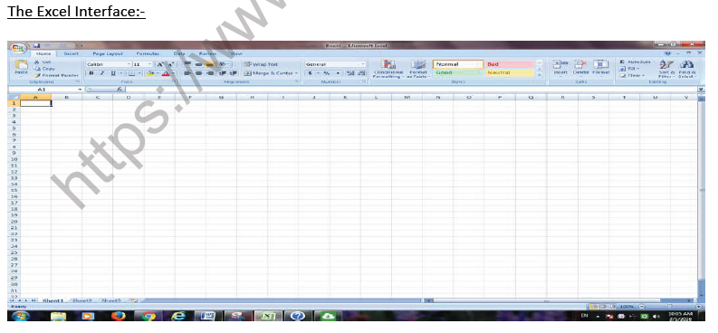The width and height of the screenshot is (718, 333).
Task: Toggle Underline formatting
Action: tap(112, 73)
